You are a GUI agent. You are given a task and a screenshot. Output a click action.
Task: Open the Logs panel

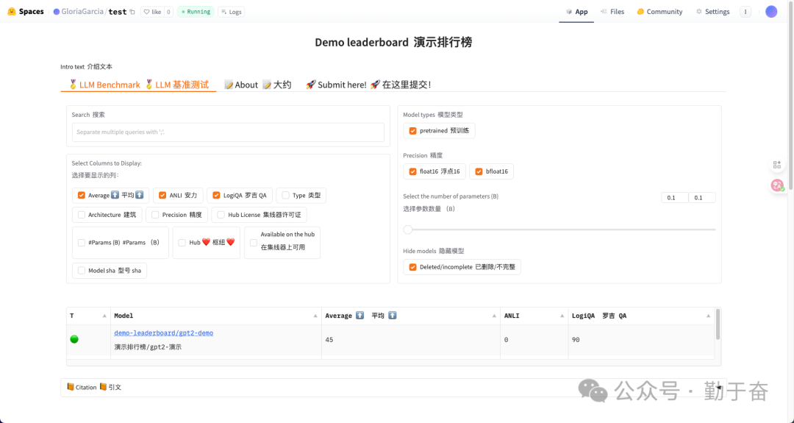point(232,12)
